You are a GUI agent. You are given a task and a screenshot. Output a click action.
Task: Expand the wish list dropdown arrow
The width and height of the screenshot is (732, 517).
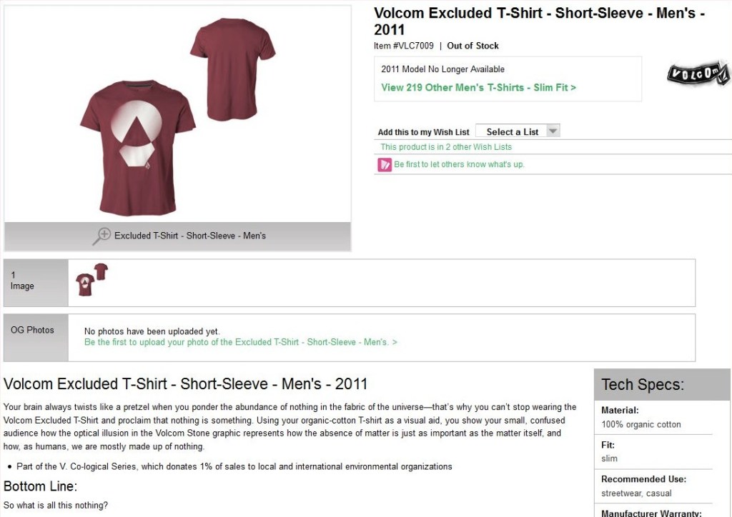[x=552, y=131]
